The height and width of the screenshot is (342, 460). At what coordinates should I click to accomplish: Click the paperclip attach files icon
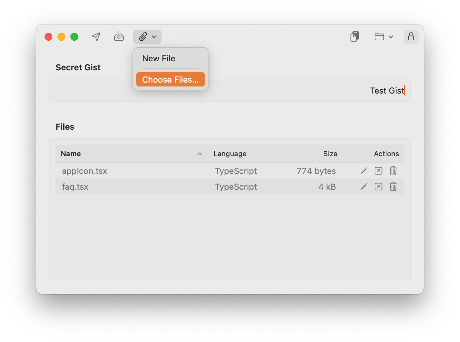(x=143, y=36)
